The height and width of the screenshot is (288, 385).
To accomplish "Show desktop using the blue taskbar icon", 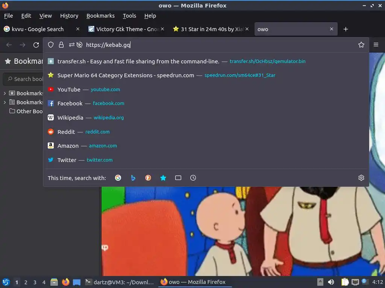I will [77, 282].
